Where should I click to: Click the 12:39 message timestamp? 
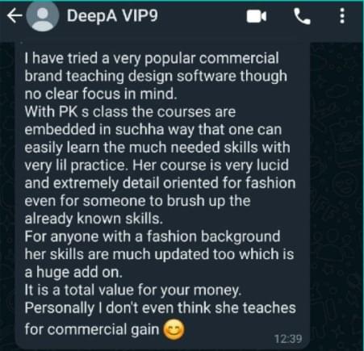click(x=288, y=339)
